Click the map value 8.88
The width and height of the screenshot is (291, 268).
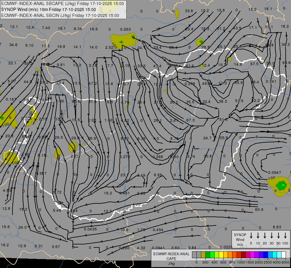(158, 175)
